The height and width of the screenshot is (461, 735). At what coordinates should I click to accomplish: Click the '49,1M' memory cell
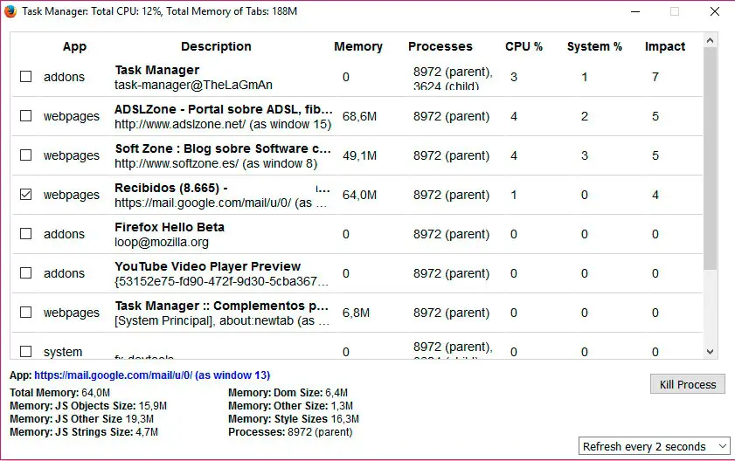359,155
